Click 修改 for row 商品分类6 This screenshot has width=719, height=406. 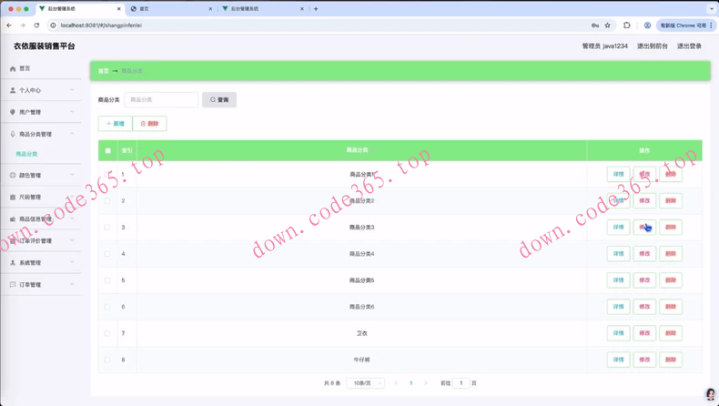coord(644,307)
